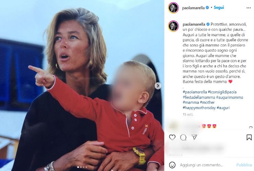Select the second carousel dot indicator

point(81,167)
